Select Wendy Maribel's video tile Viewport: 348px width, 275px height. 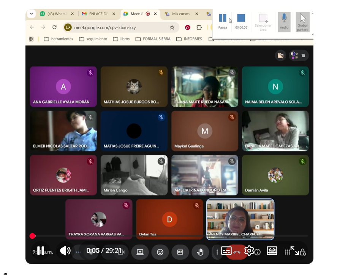click(x=240, y=219)
